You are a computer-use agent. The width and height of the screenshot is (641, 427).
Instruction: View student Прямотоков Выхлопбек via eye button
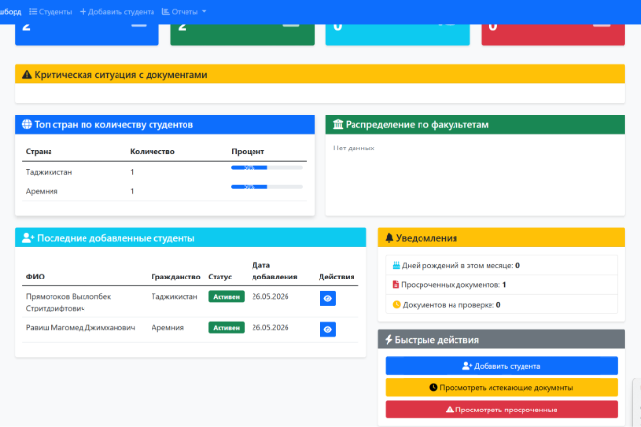coord(327,298)
